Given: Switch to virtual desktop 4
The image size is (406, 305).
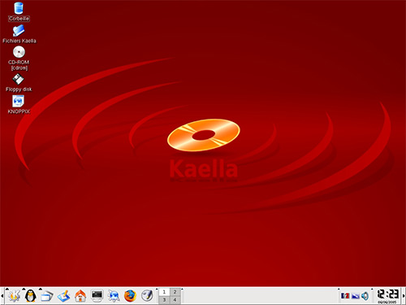Looking at the screenshot, I should point(175,300).
